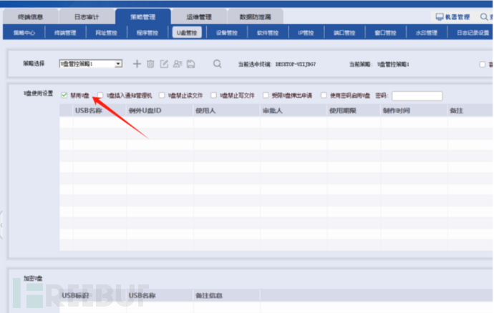The width and height of the screenshot is (494, 313).
Task: Go to 策略中心 submenu
Action: [24, 33]
